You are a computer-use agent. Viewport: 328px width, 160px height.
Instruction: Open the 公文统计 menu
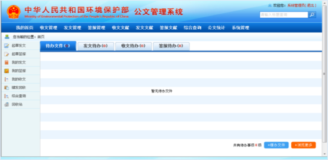pos(216,28)
